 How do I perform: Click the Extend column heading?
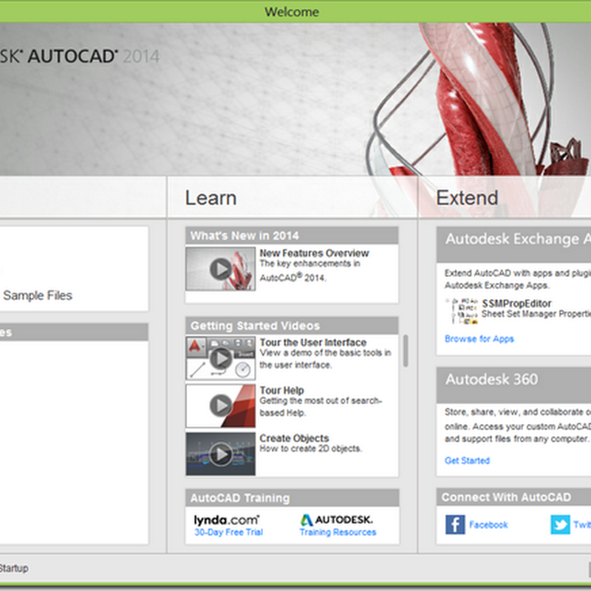467,198
